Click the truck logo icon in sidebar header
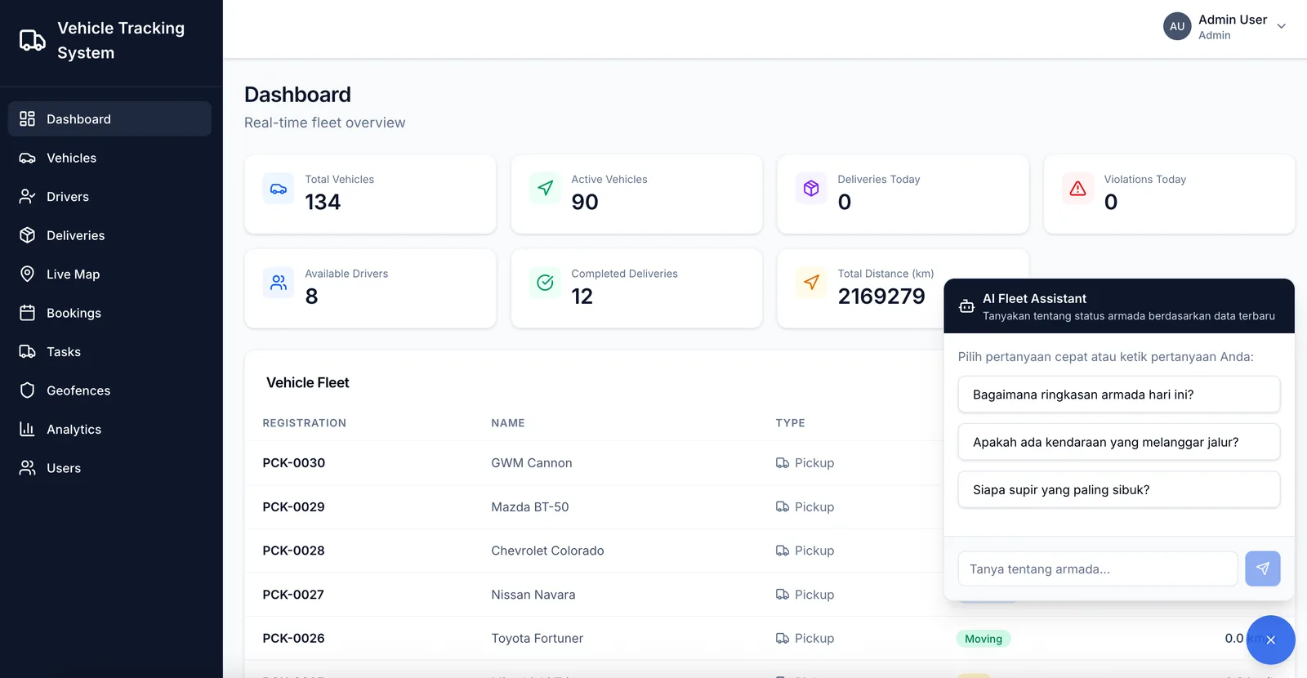The width and height of the screenshot is (1307, 678). click(x=33, y=40)
